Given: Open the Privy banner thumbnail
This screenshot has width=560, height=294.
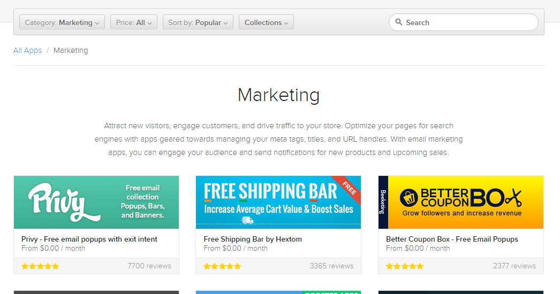Looking at the screenshot, I should 96,202.
